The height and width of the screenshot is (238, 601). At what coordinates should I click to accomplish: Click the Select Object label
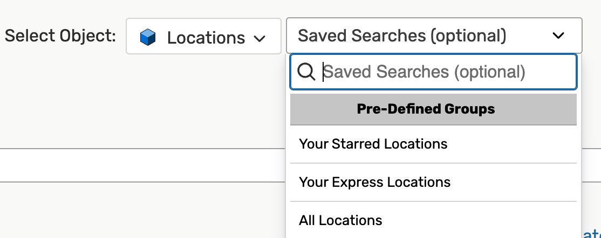tap(60, 36)
